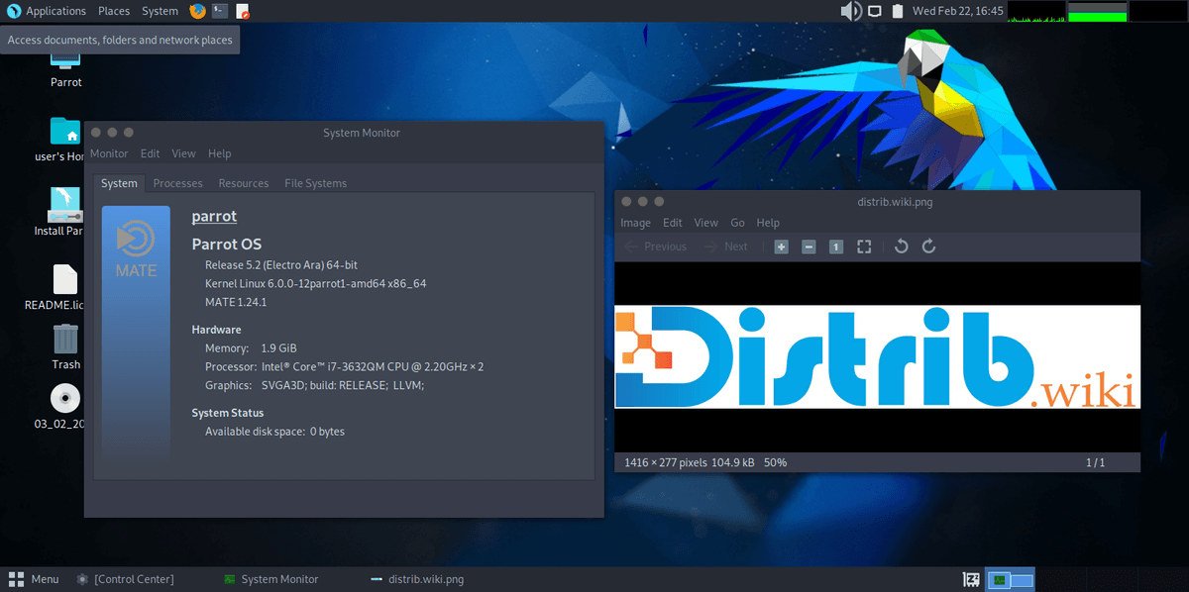Click the Distrib.wiki logo image
Screen dimensions: 1189x592
tap(877, 356)
